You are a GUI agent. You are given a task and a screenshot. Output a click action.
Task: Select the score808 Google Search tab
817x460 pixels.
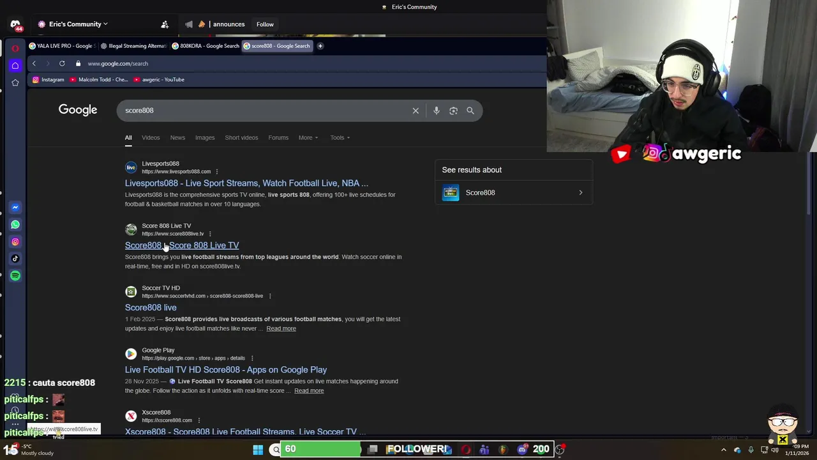pyautogui.click(x=276, y=46)
